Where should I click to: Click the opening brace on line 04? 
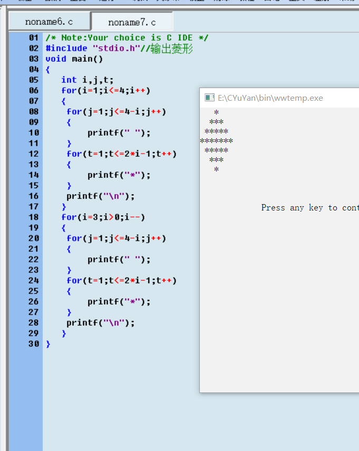click(x=48, y=70)
